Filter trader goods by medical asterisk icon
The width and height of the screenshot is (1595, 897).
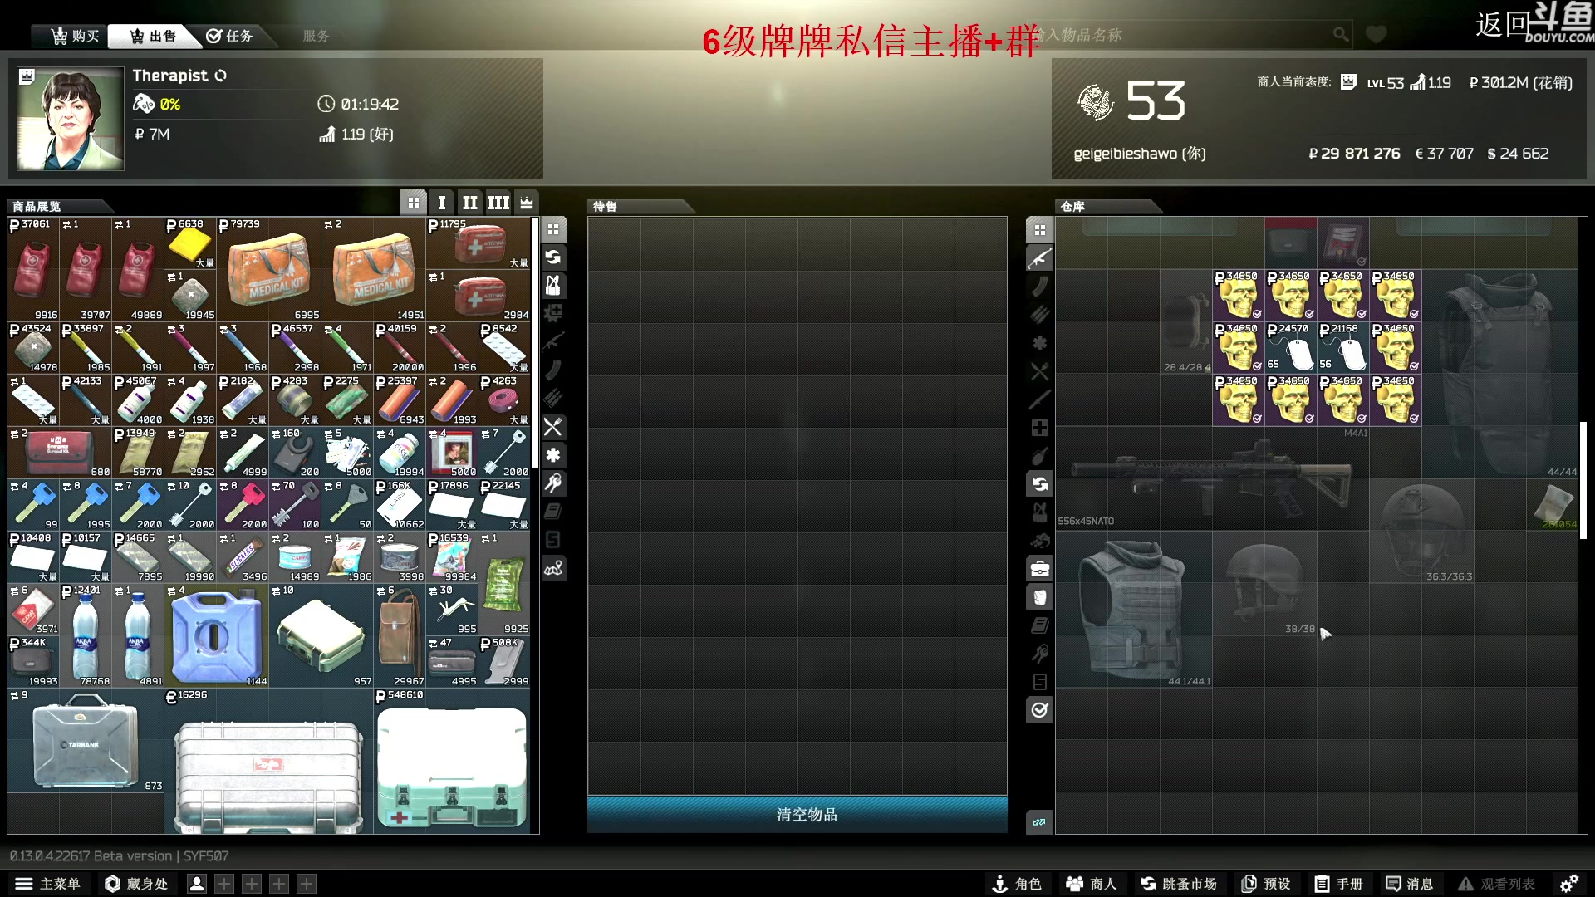click(x=553, y=455)
